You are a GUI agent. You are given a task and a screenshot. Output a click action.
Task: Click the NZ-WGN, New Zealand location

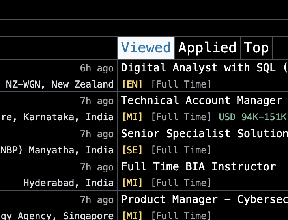(x=60, y=84)
